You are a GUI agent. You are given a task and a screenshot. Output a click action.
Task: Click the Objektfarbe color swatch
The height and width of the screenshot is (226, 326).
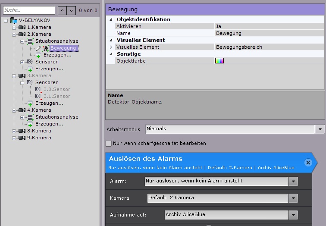[x=219, y=61]
